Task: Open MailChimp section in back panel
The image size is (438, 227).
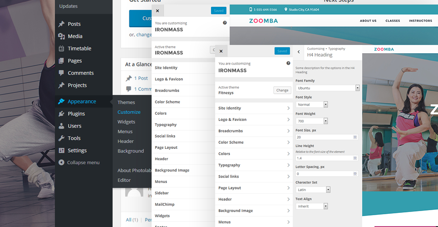Action: point(183,204)
